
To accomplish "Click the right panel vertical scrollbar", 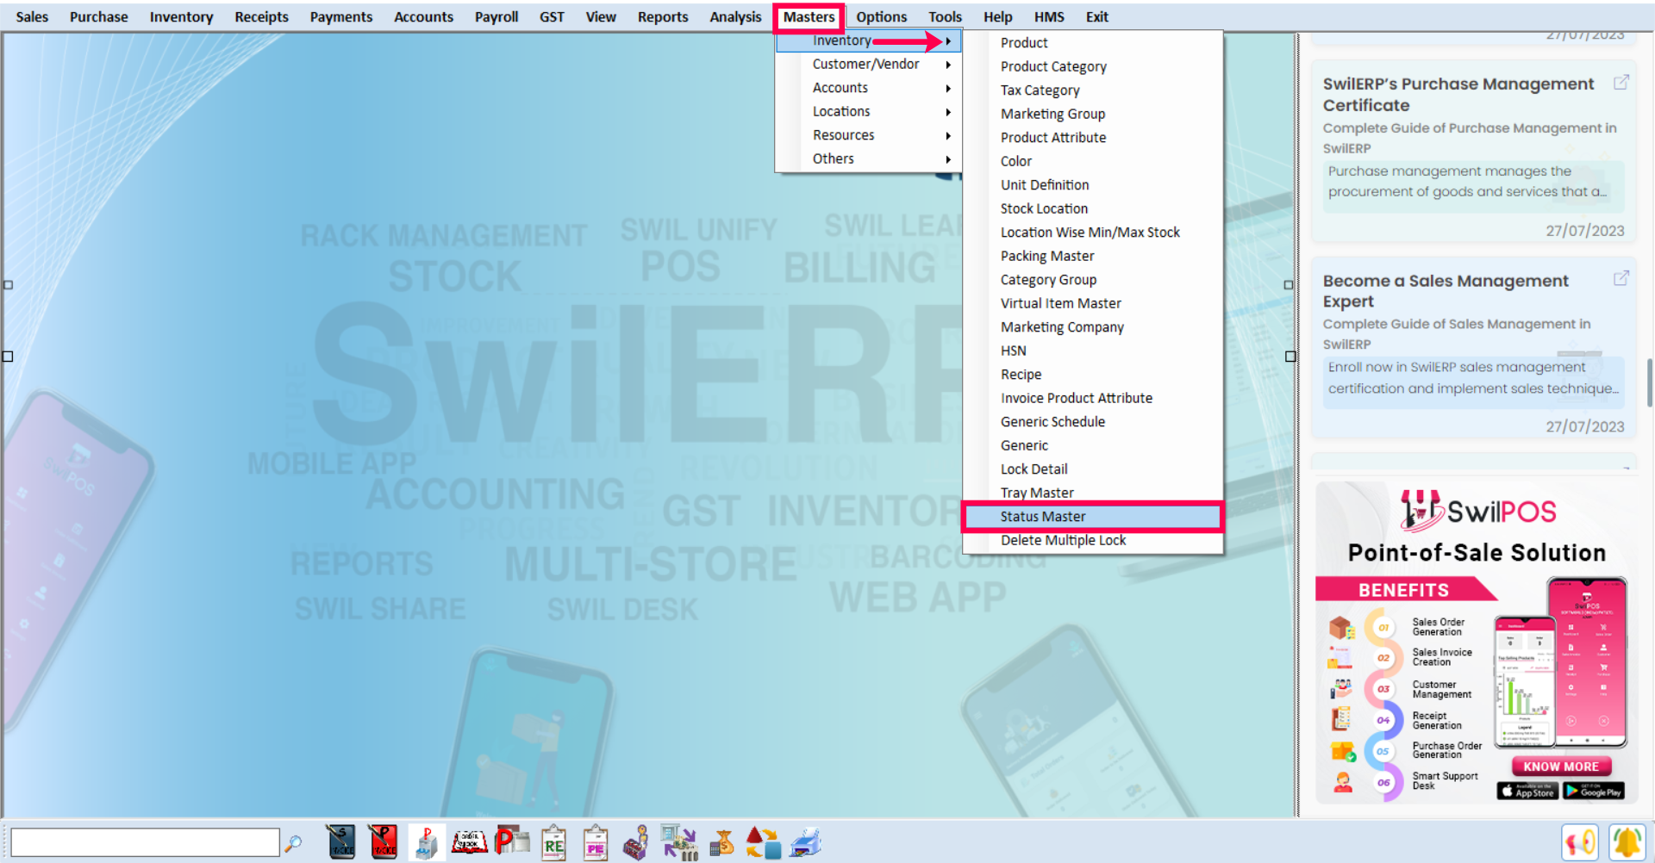I will click(x=1650, y=382).
